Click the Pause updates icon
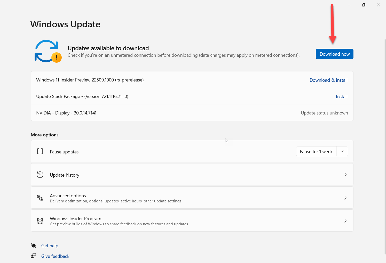 point(40,151)
